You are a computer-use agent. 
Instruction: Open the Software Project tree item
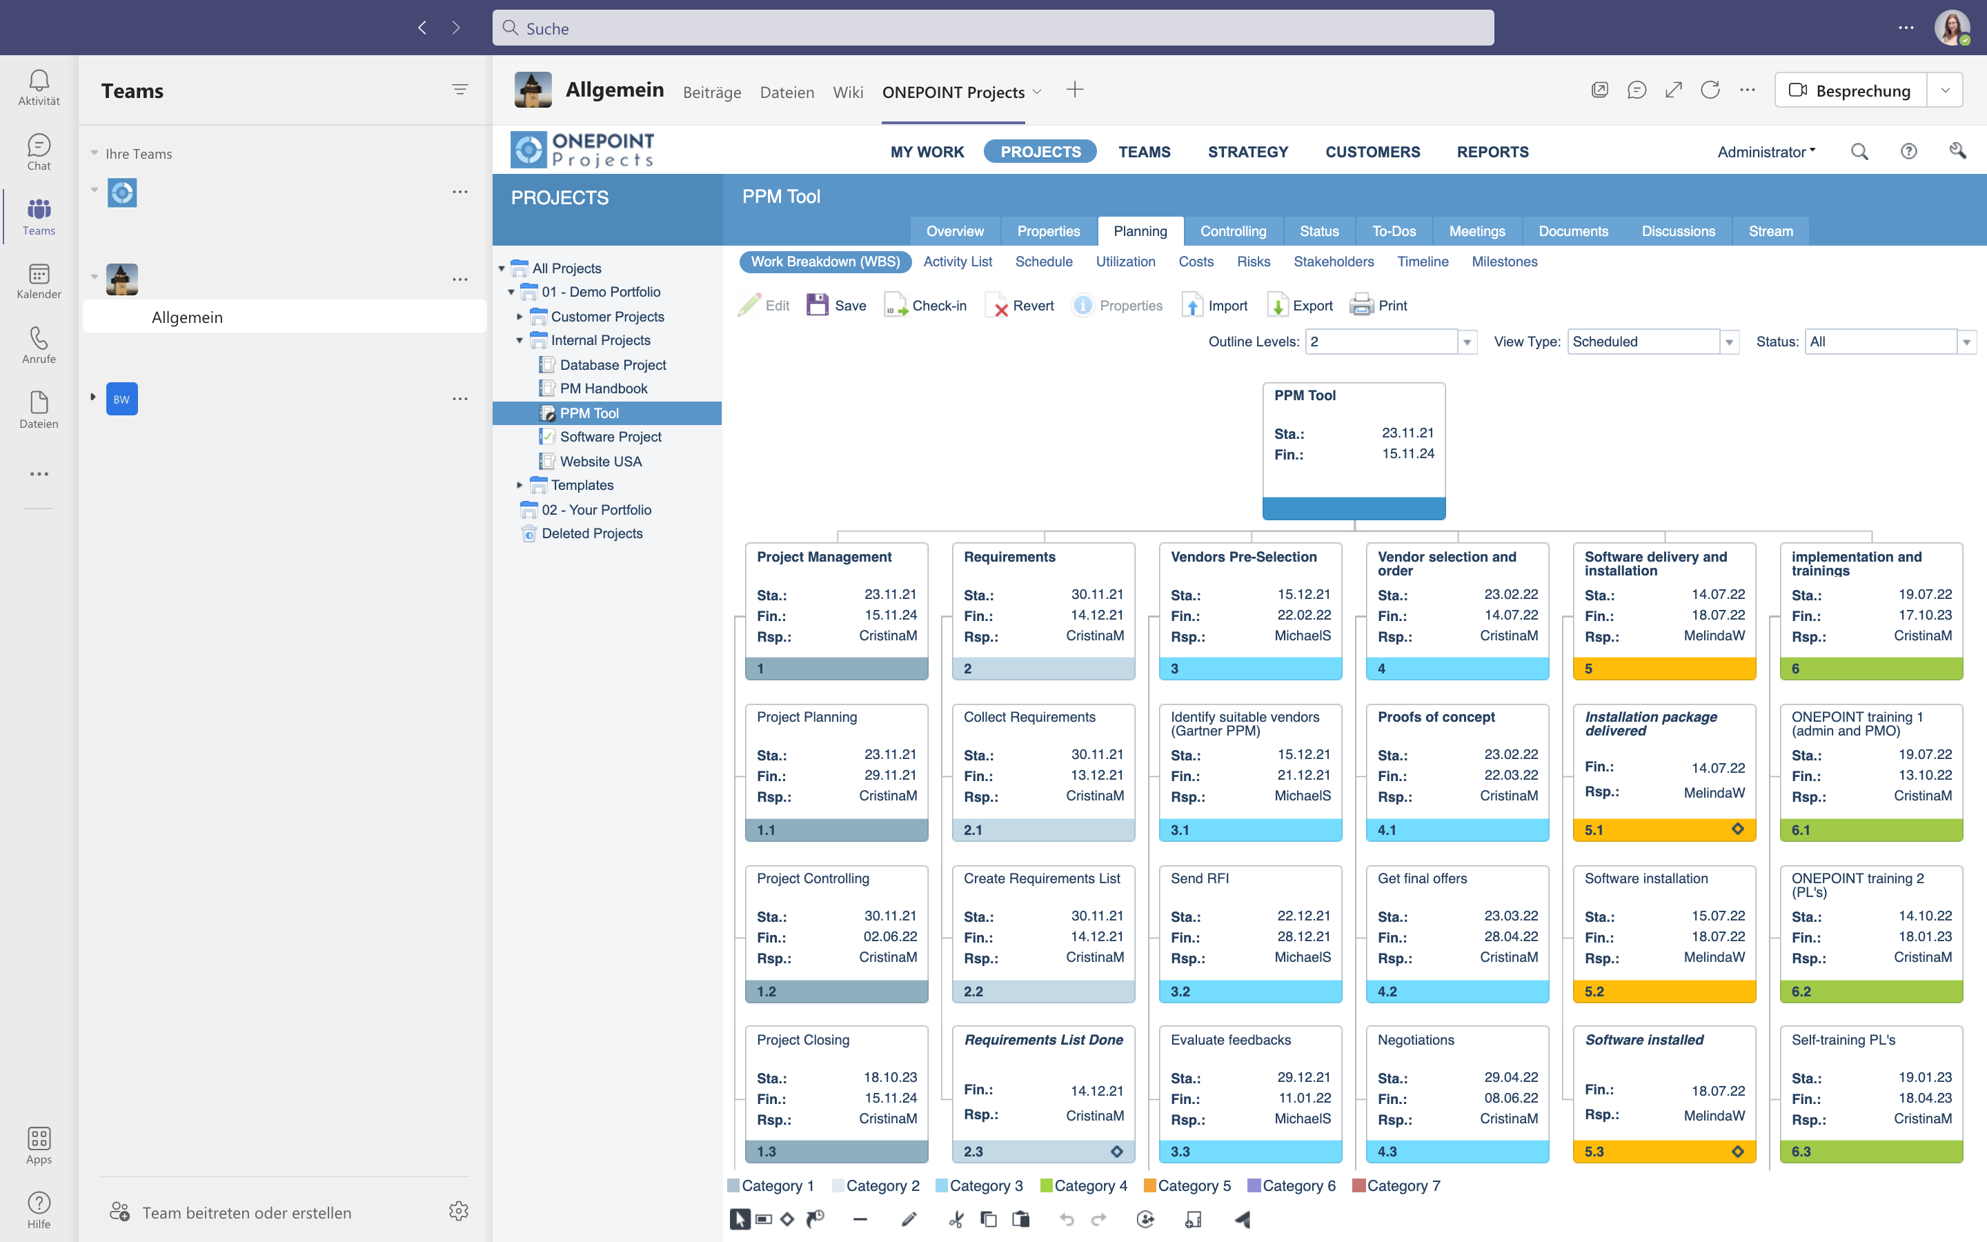coord(610,437)
